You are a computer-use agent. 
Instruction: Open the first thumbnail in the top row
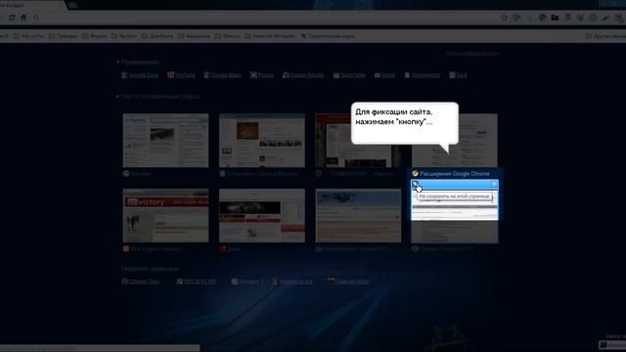165,141
